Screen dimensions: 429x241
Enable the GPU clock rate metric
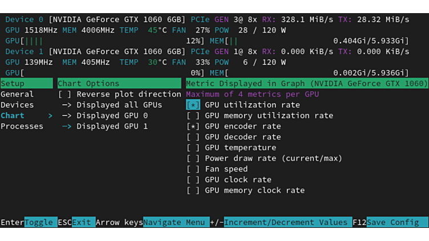[193, 179]
